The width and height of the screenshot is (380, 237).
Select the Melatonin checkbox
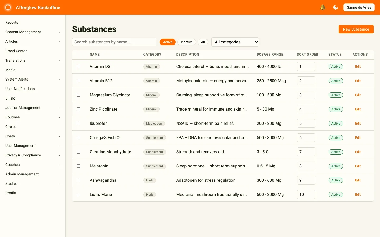point(78,166)
